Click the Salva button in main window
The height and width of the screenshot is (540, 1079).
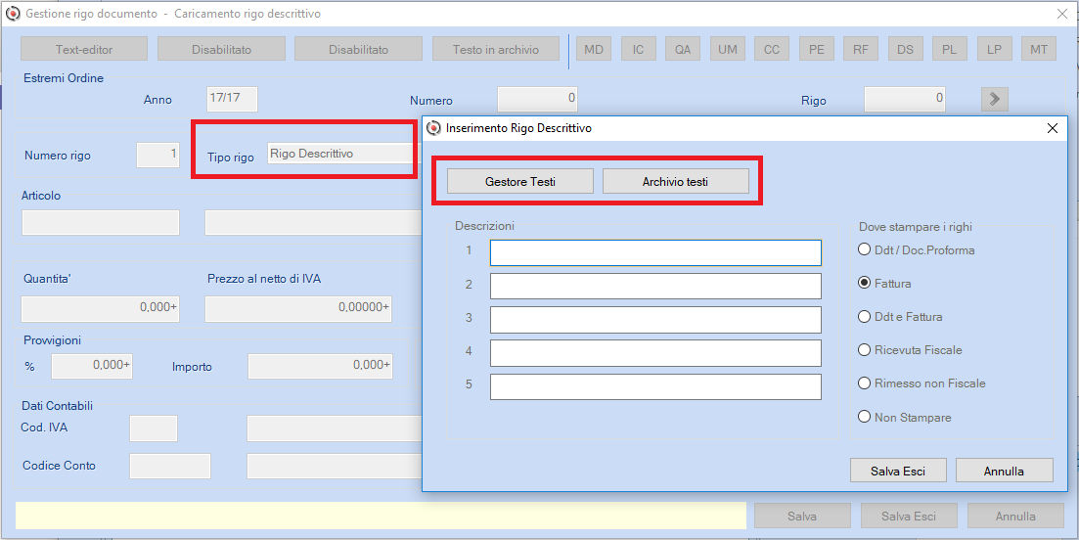pos(802,516)
